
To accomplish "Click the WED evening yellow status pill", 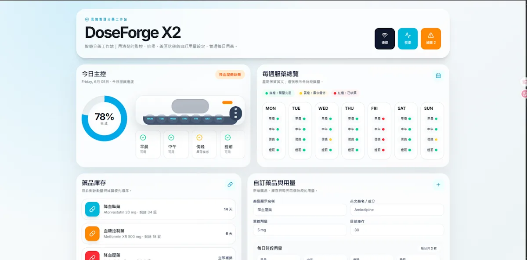I will click(327, 140).
